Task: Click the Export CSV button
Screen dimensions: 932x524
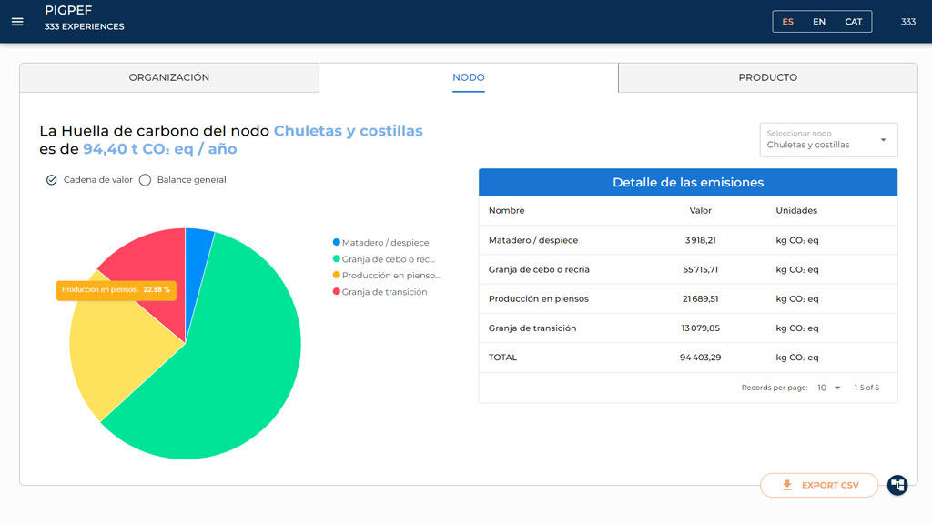Action: point(819,485)
